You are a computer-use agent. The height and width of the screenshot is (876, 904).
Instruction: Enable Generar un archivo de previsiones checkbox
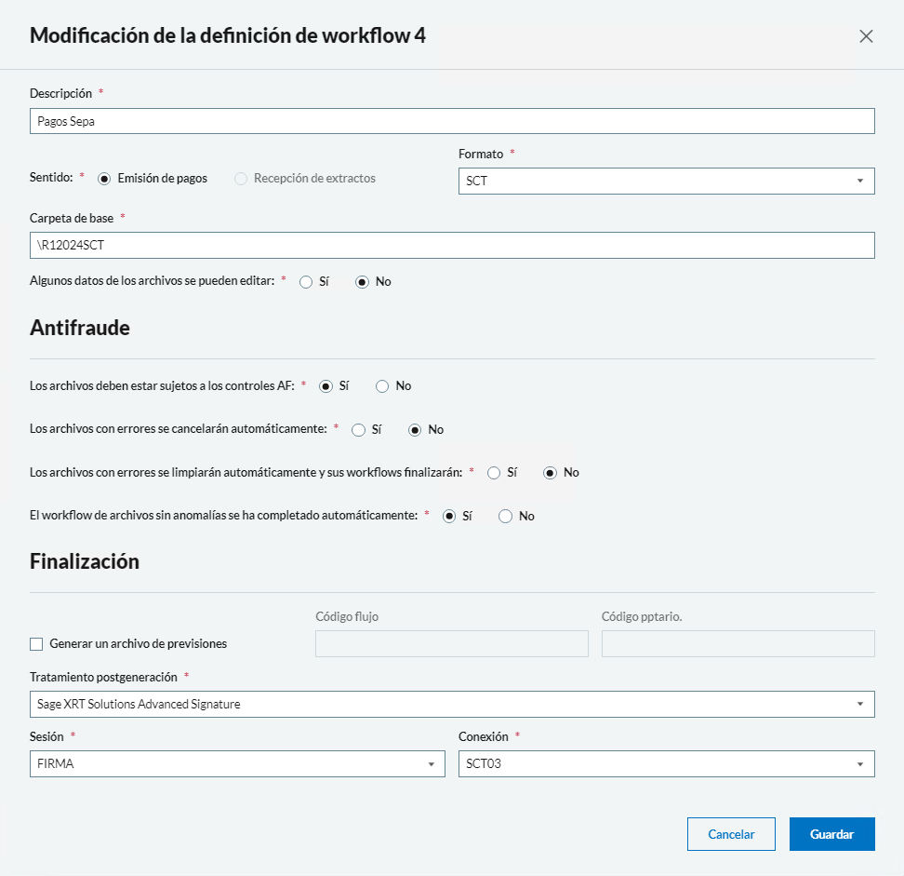point(37,643)
